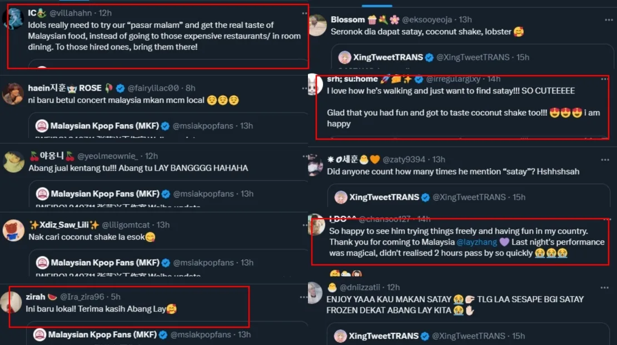Click the dniizzatii profile avatar
This screenshot has width=617, height=345.
tap(316, 293)
